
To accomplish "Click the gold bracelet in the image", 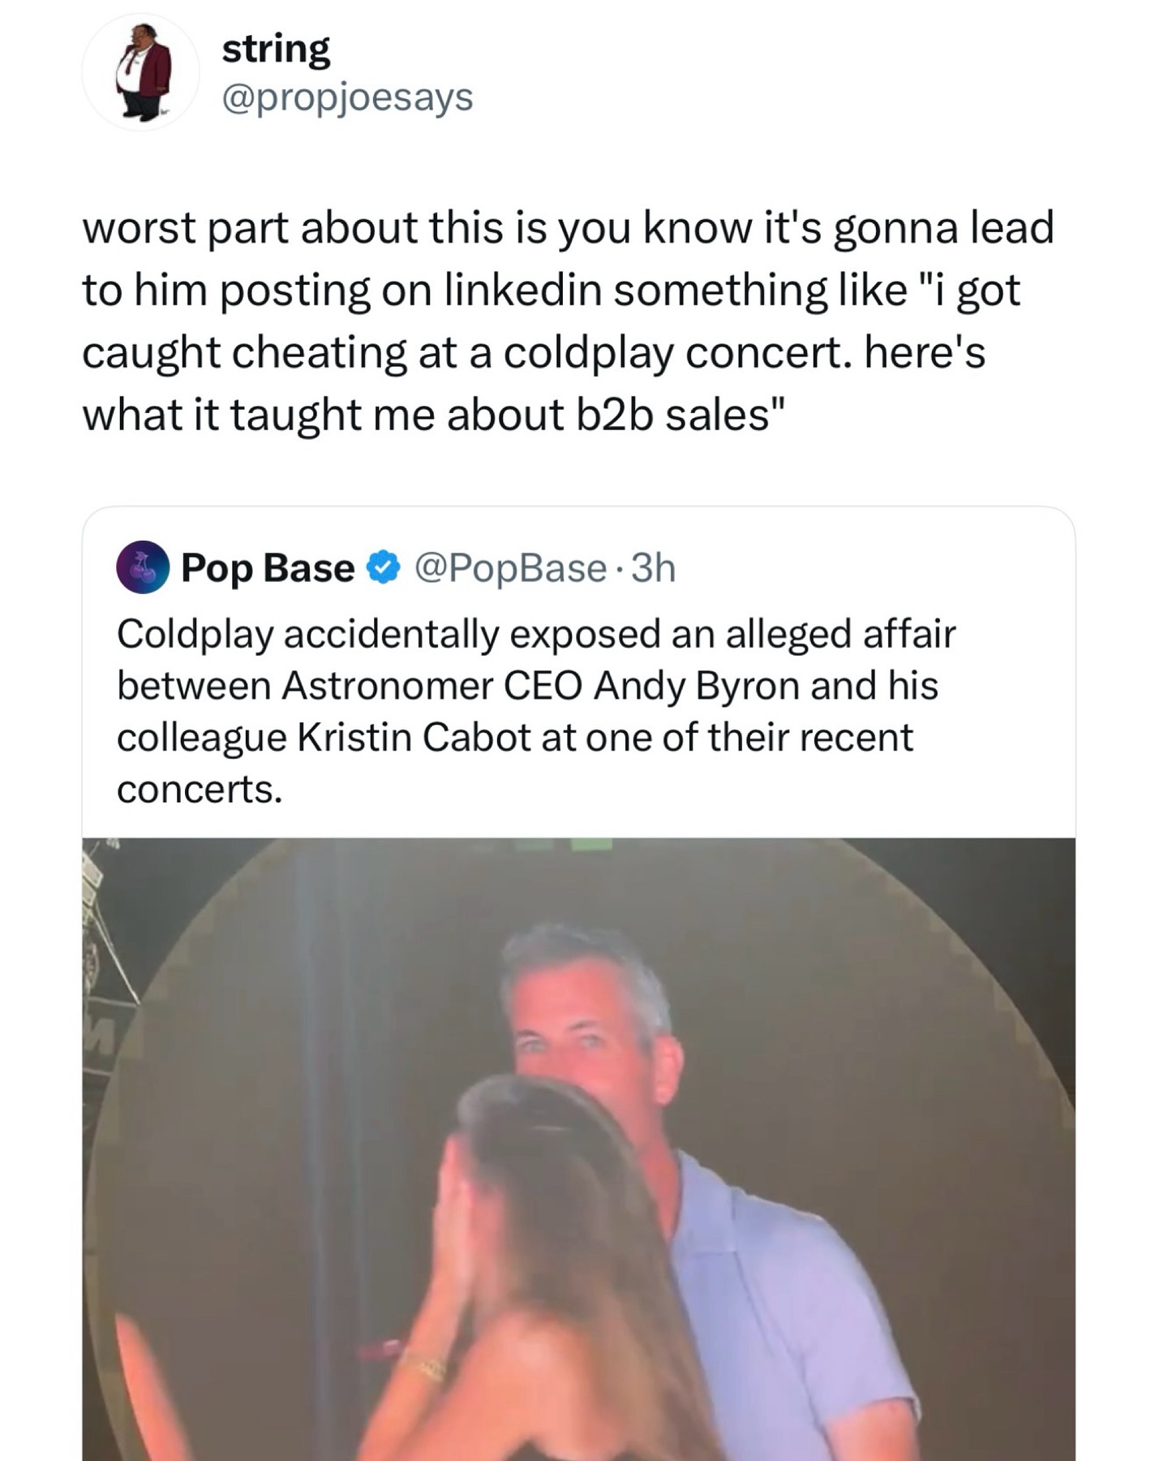I will (x=423, y=1367).
